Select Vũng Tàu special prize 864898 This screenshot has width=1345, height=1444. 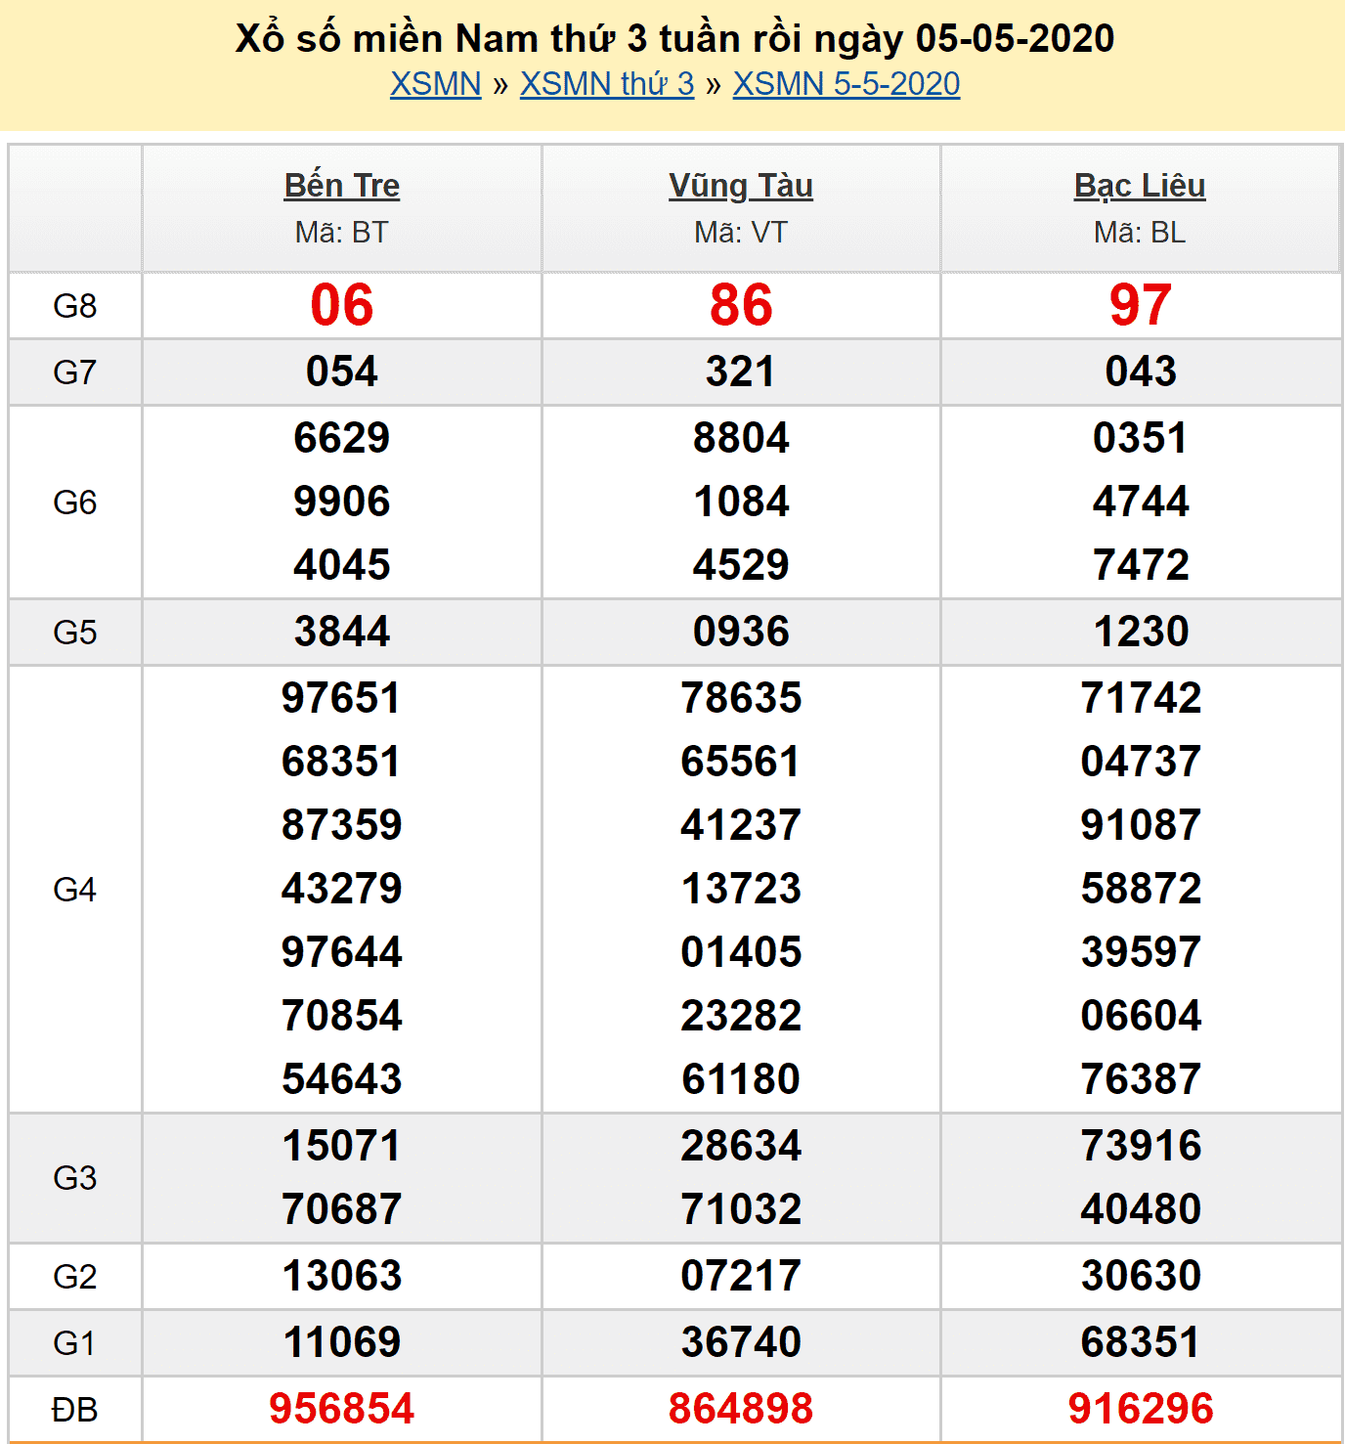(741, 1409)
